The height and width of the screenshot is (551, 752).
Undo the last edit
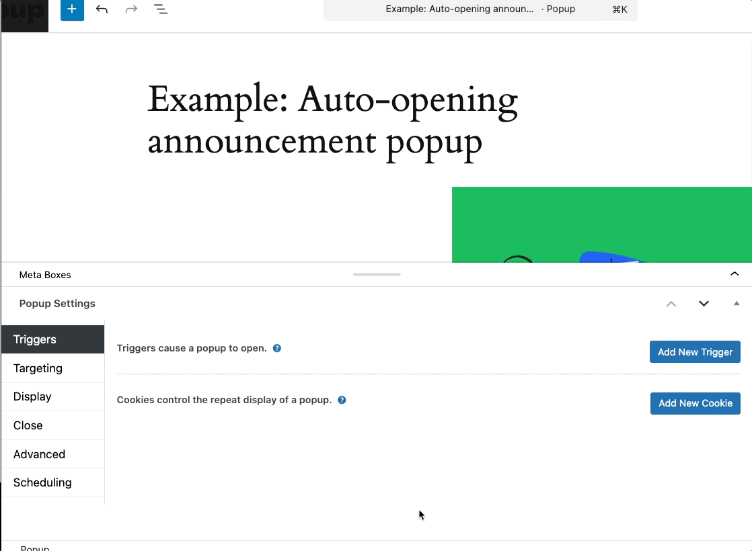tap(102, 9)
